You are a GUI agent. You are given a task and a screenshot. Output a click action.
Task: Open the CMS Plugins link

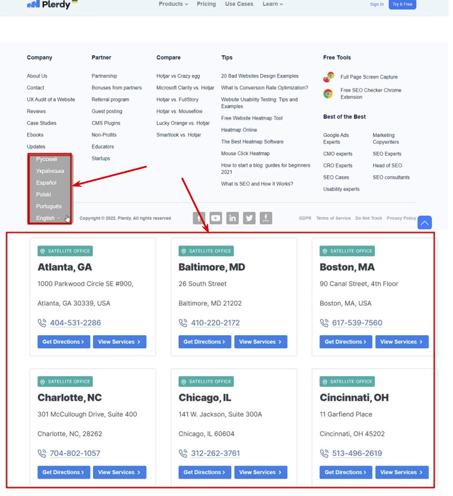tap(106, 123)
